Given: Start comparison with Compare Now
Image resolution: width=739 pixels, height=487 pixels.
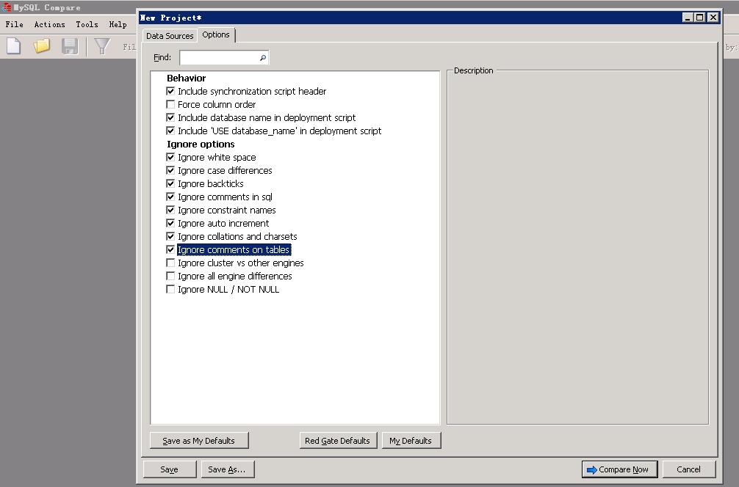Looking at the screenshot, I should pyautogui.click(x=619, y=469).
